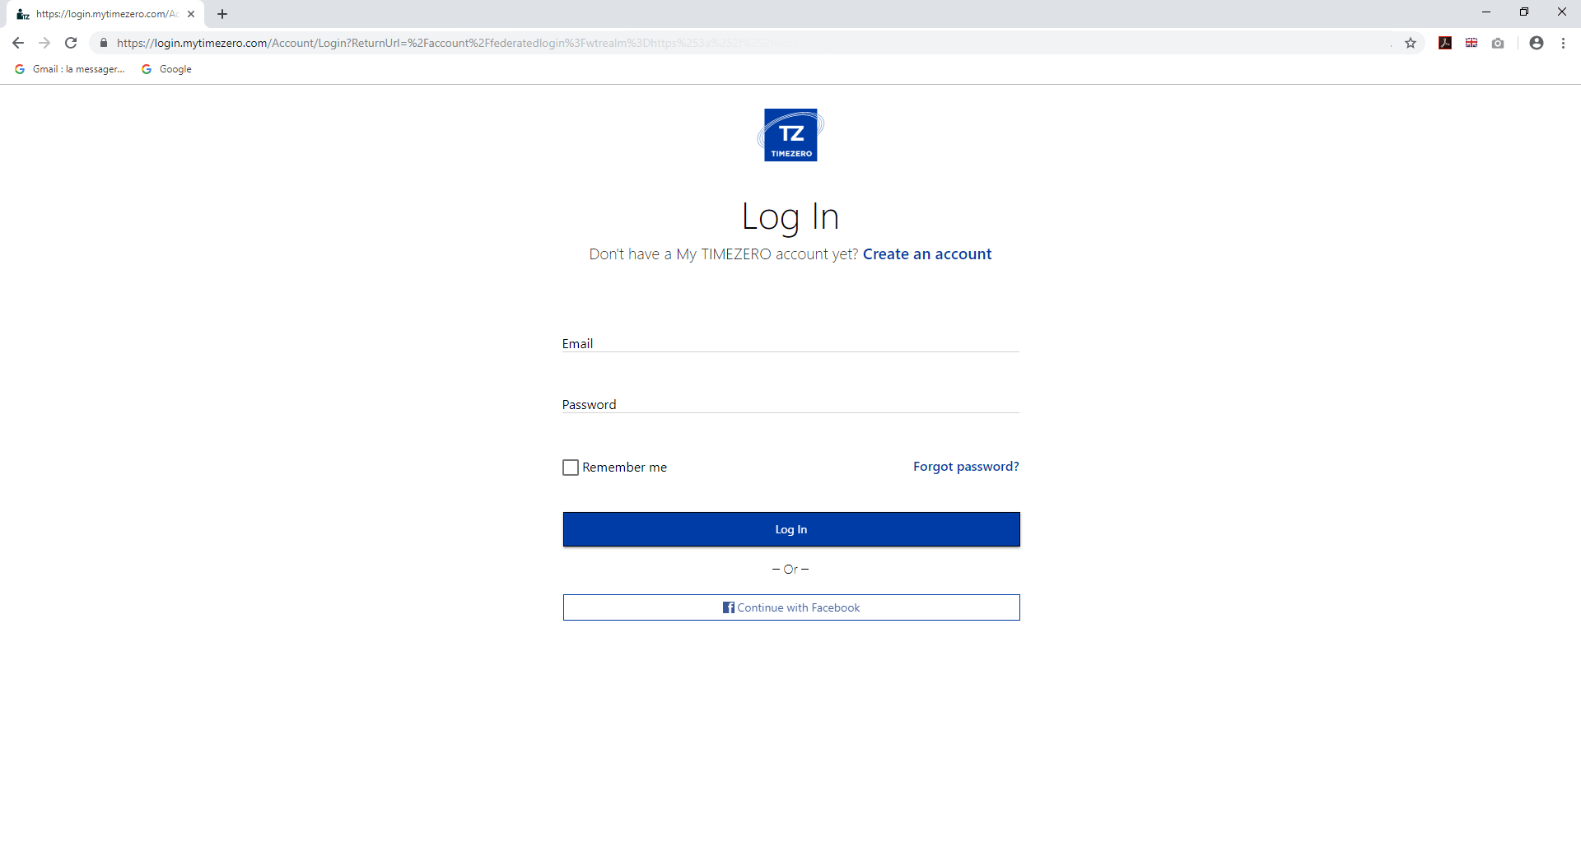
Task: Go back to the previous page
Action: (18, 43)
